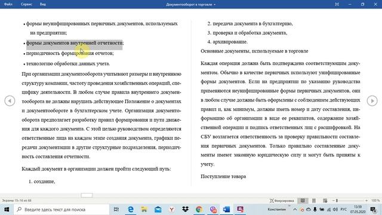The width and height of the screenshot is (382, 215).
Task: Open the Файл menu
Action: point(8,4)
